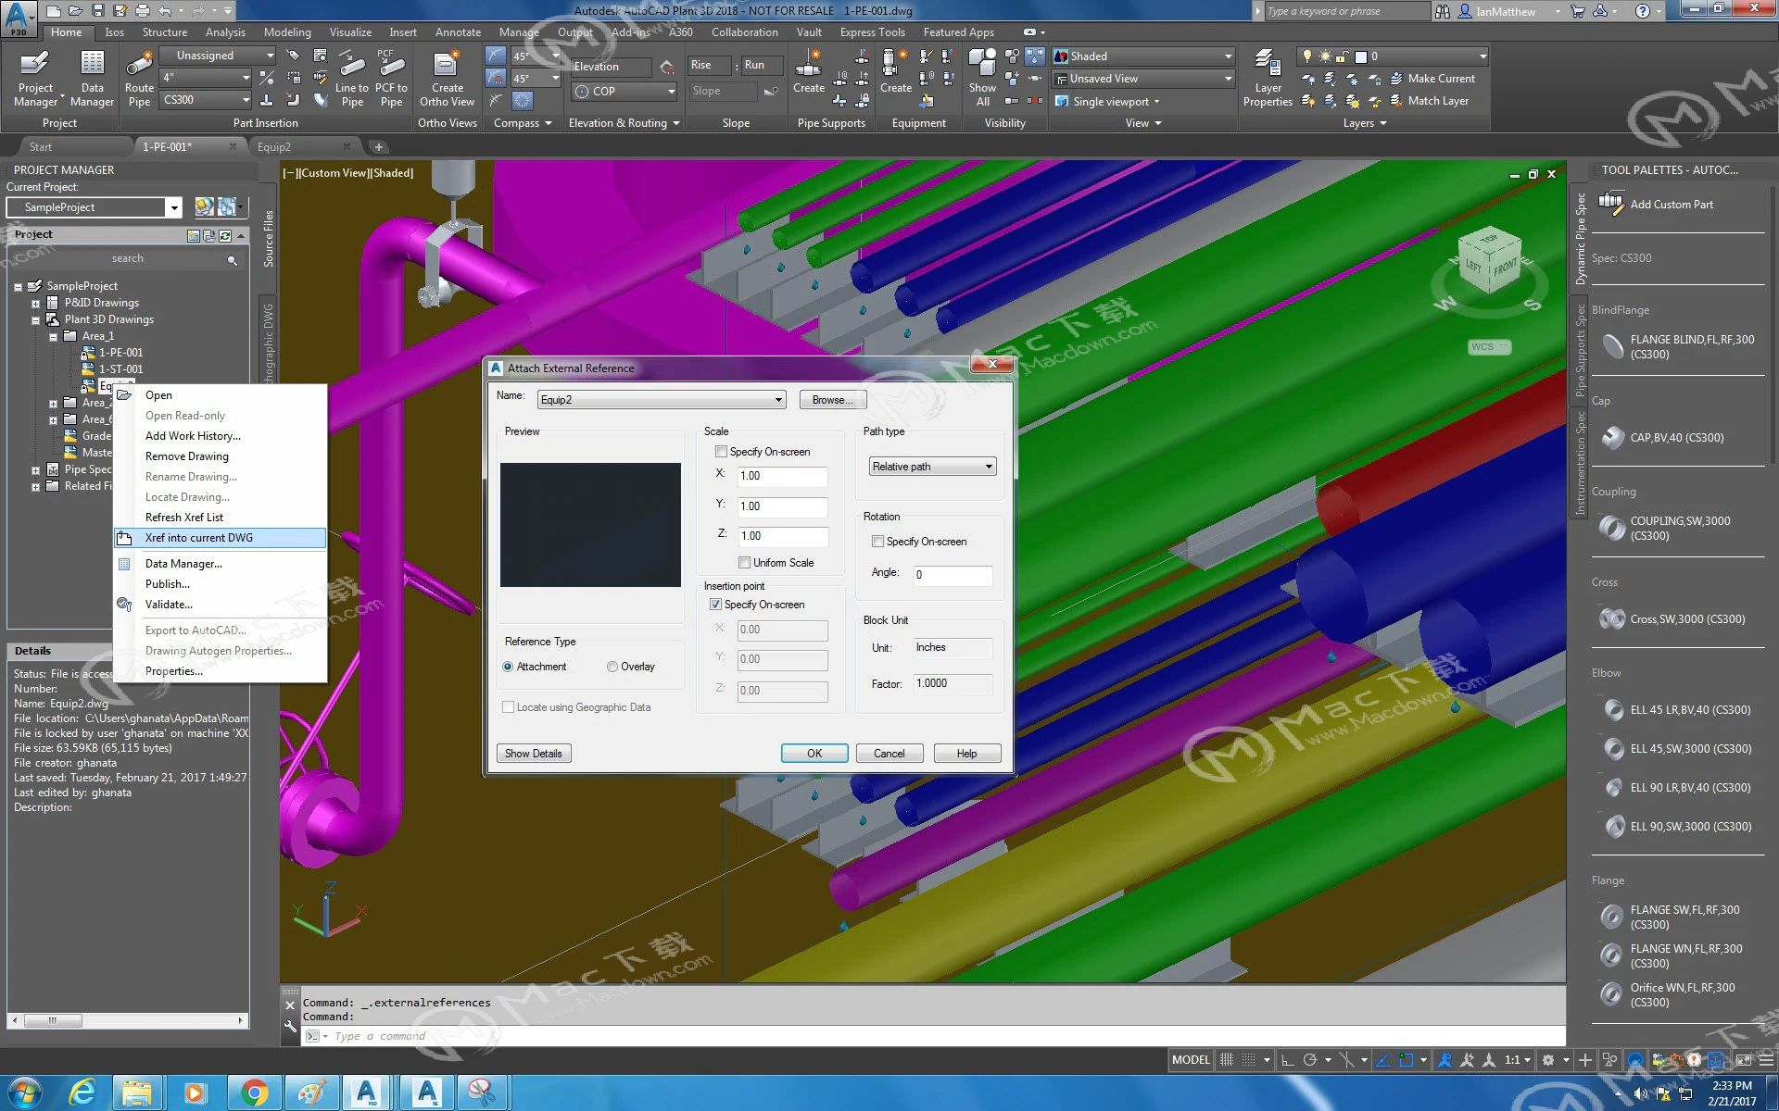Select Line to Pipe tool
The height and width of the screenshot is (1111, 1779).
click(352, 80)
